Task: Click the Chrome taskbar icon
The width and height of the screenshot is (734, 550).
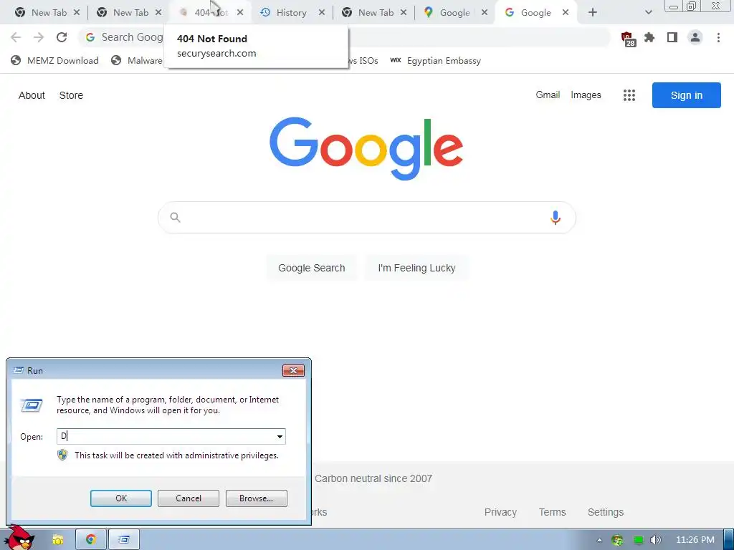Action: (91, 540)
